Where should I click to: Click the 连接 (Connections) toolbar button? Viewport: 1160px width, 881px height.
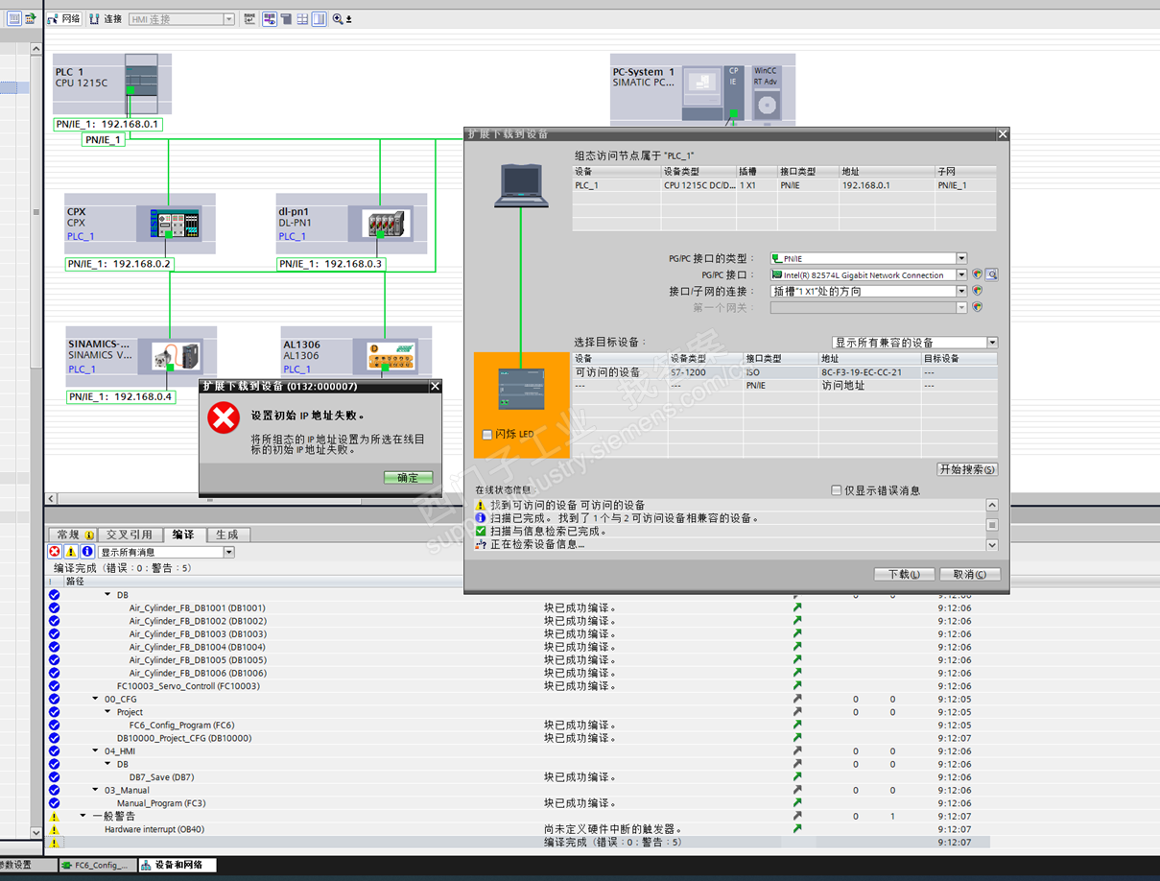[x=107, y=19]
